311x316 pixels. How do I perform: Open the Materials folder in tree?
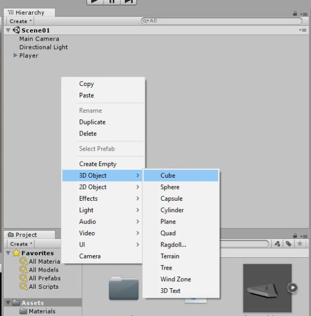37,311
